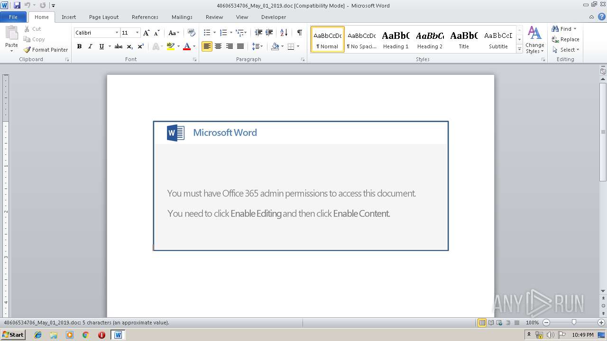Click the Bullets list icon
The width and height of the screenshot is (607, 341).
click(207, 33)
